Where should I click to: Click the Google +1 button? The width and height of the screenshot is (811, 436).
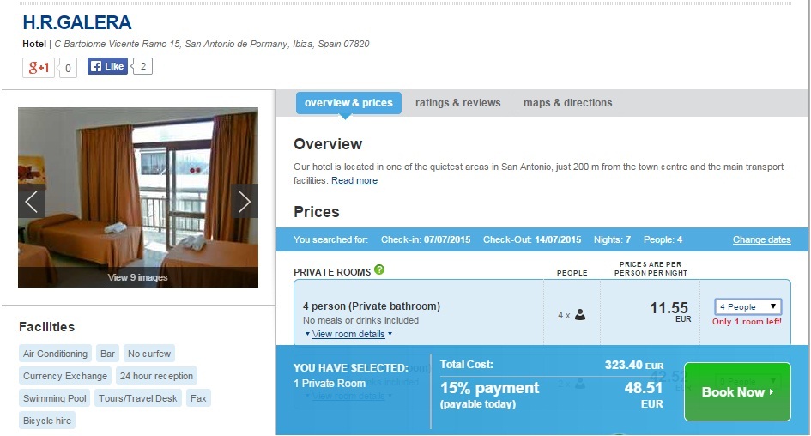pyautogui.click(x=39, y=67)
